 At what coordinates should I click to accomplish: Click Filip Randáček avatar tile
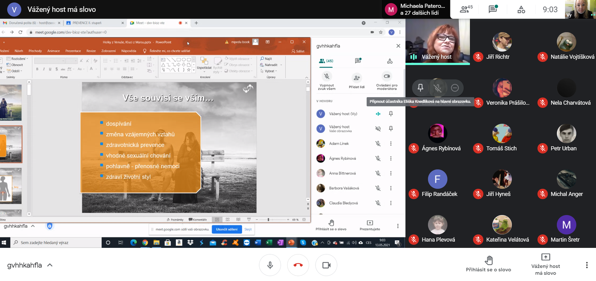(x=437, y=179)
